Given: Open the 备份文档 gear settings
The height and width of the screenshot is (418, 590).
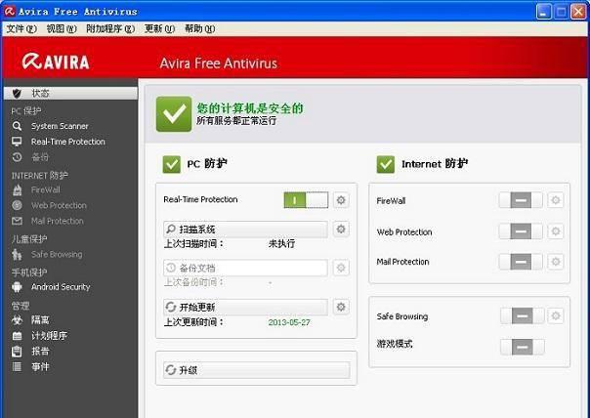Looking at the screenshot, I should click(x=341, y=268).
